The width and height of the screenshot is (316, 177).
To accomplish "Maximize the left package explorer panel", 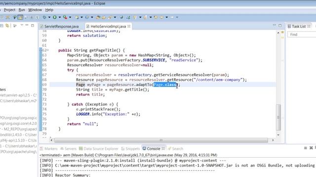I will point(33,26).
